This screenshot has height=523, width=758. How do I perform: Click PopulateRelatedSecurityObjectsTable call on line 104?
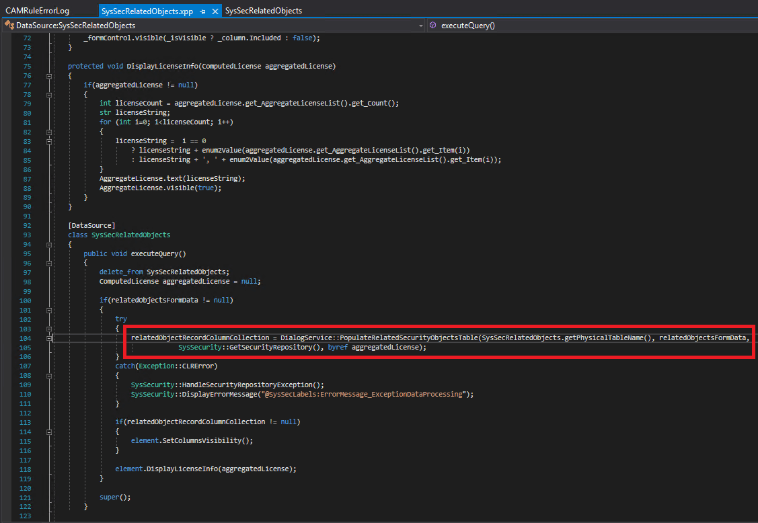[408, 338]
